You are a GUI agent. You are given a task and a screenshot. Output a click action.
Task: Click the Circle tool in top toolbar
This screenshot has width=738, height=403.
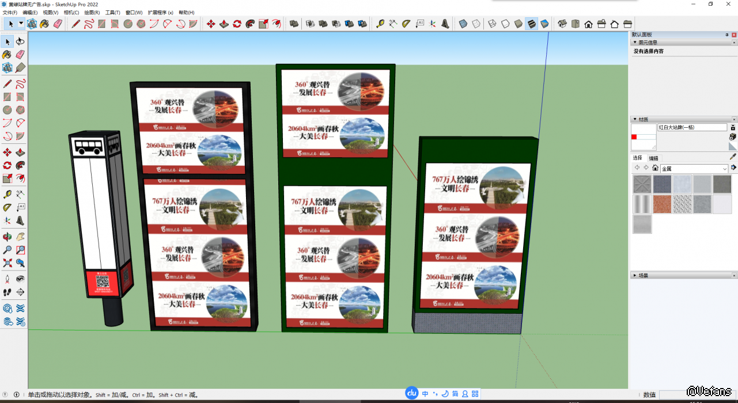(128, 24)
